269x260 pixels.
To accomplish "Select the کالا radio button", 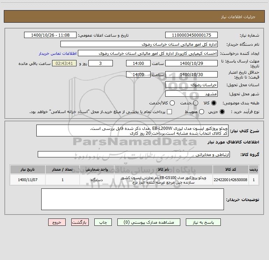I will point(214,103).
